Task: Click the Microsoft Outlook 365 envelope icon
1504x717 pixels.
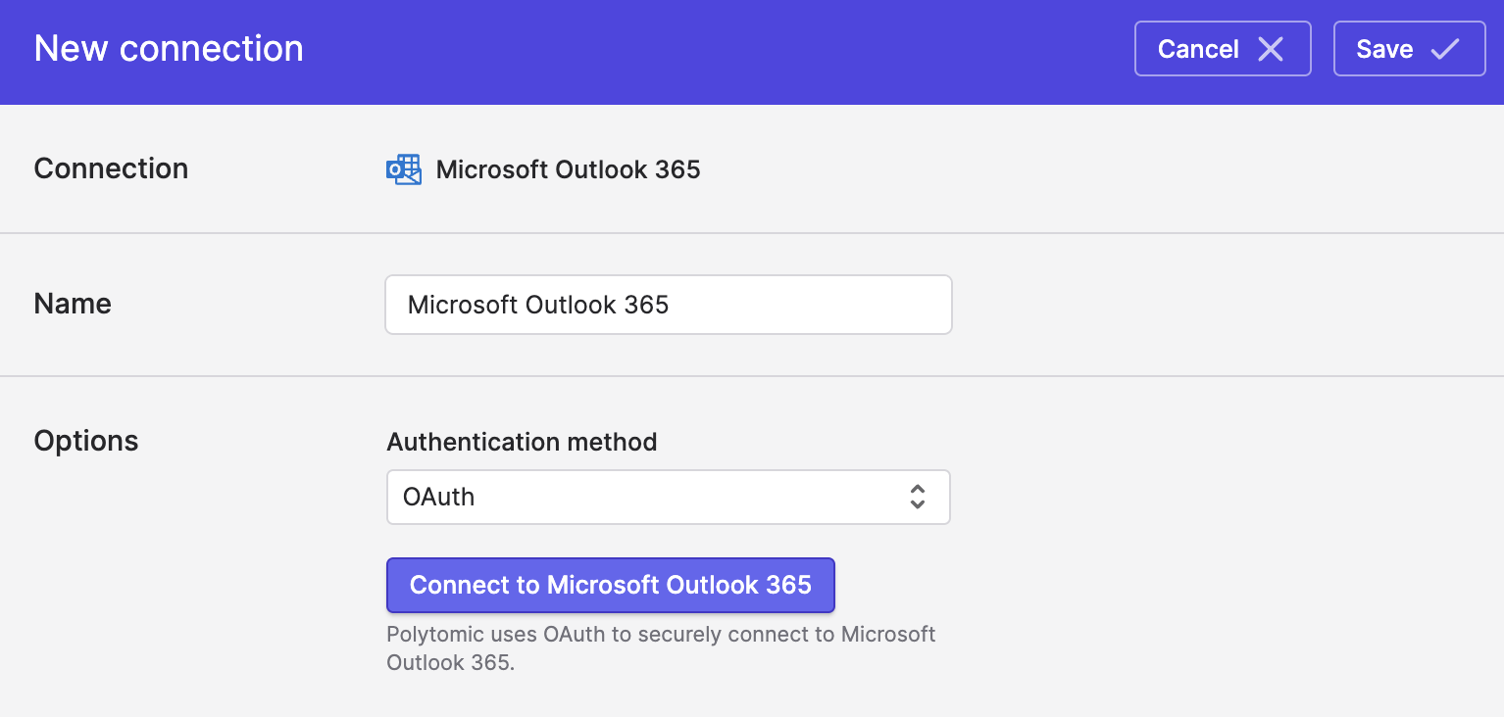Action: click(404, 169)
